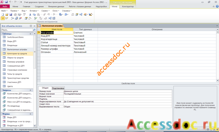Open the Правка dropdown menu
This screenshot has height=132, width=219.
click(14, 11)
